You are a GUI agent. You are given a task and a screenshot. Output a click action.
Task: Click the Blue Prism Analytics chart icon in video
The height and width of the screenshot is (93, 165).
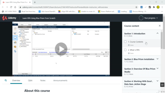point(15,42)
